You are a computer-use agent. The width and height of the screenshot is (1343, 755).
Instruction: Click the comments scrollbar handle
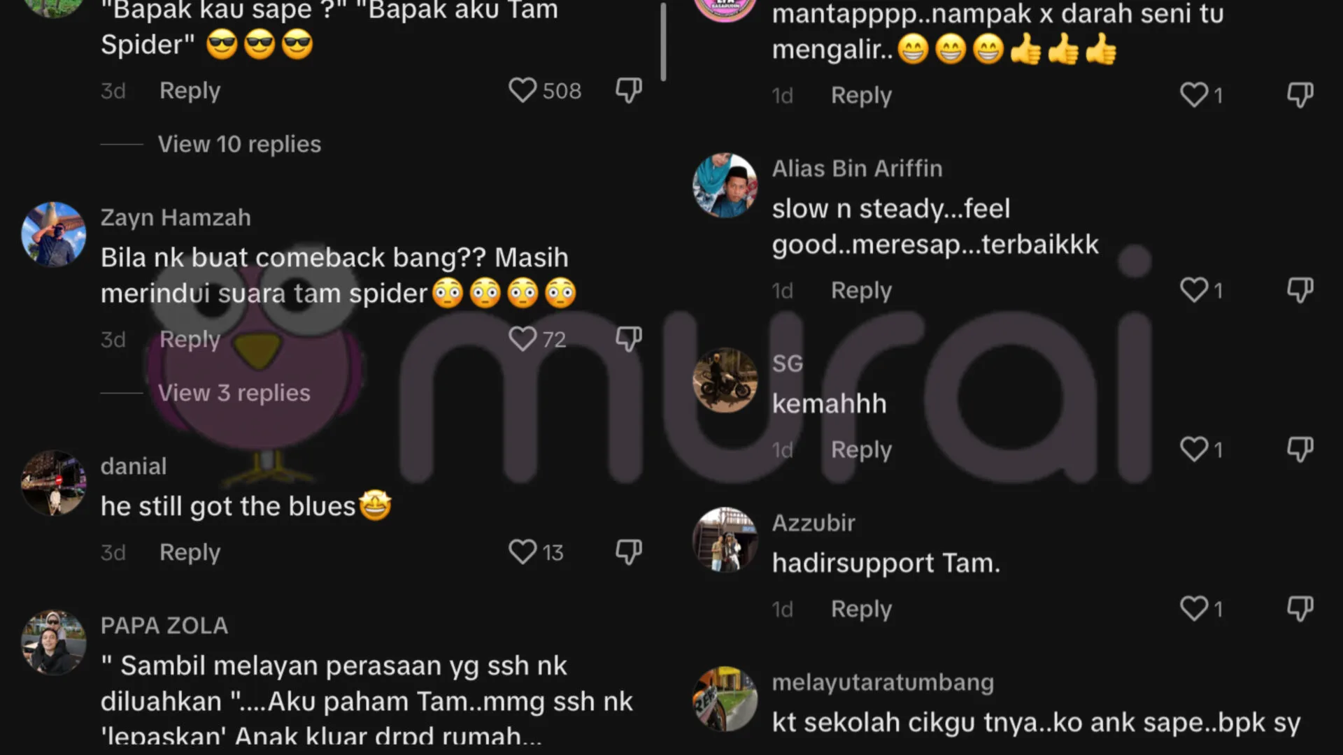(x=663, y=42)
